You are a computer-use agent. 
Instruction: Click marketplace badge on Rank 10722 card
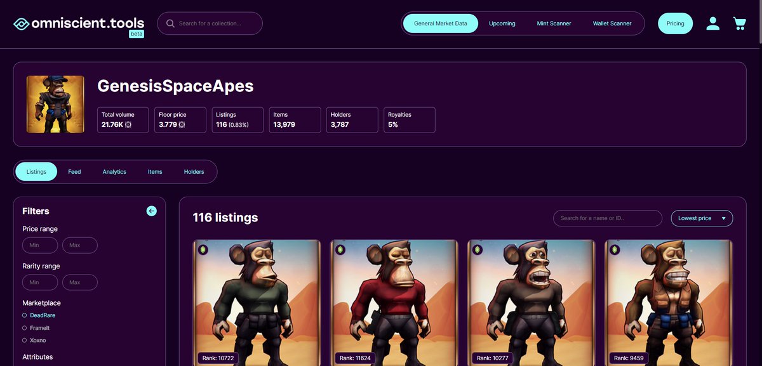tap(203, 250)
